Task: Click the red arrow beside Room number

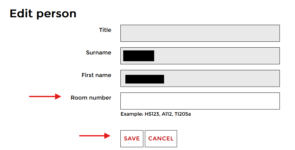Action: 45,97
